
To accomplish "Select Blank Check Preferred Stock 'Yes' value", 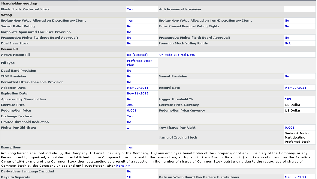I will (130, 9).
